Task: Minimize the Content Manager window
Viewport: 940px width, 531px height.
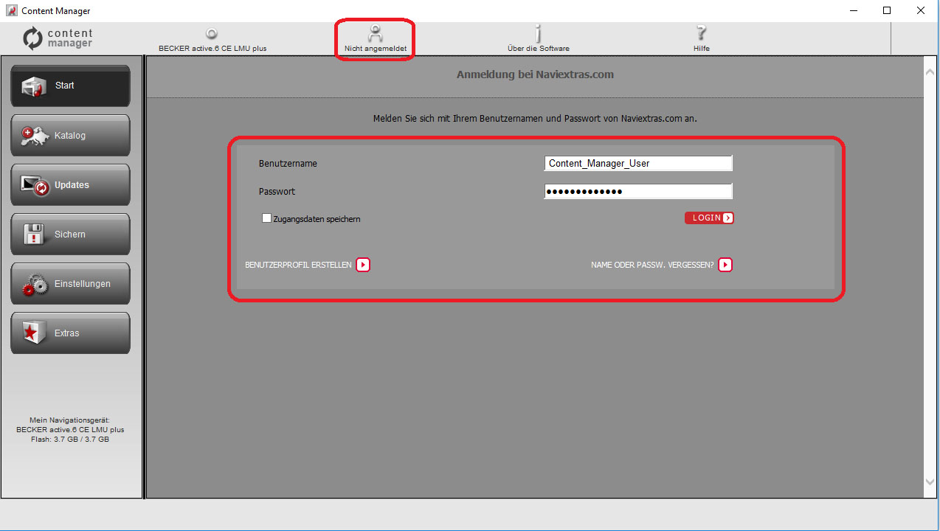Action: [x=853, y=11]
